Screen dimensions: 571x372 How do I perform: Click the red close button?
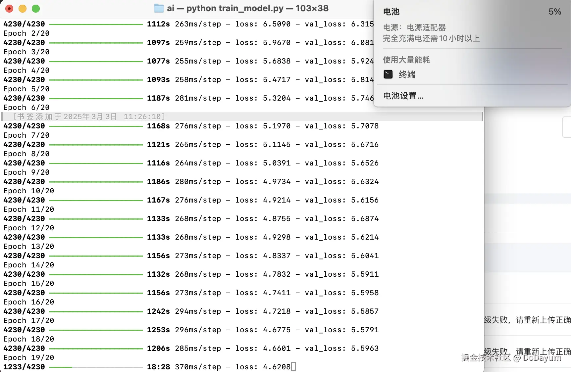coord(9,9)
